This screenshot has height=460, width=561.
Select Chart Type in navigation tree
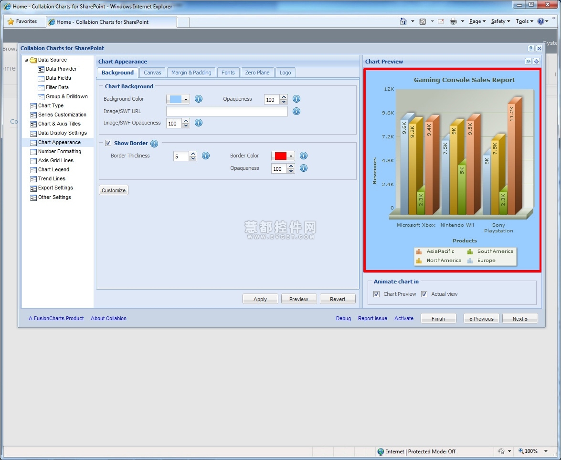tap(51, 105)
